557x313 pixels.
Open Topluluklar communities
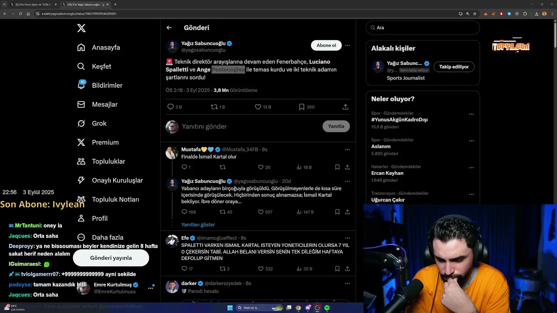pos(101,161)
